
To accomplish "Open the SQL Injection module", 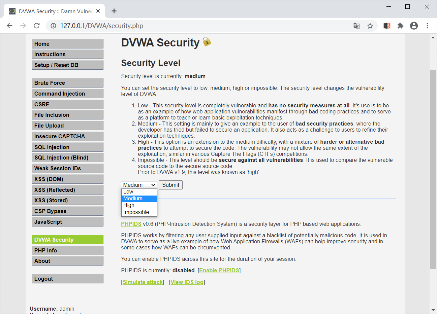I will pos(67,147).
